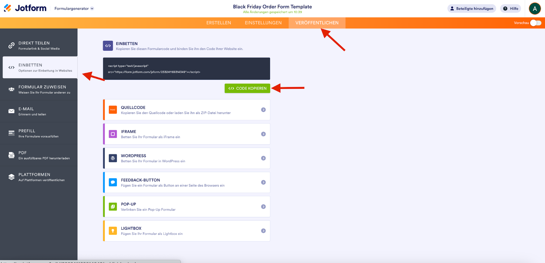
Task: Expand the Pop-Up option arrow
Action: point(263,207)
